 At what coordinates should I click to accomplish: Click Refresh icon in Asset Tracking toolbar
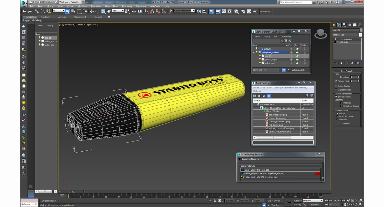pos(255,96)
